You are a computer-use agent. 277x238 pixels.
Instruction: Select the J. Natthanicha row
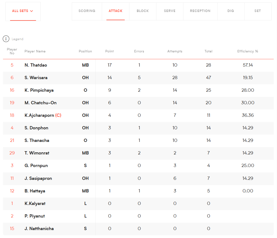pyautogui.click(x=39, y=229)
